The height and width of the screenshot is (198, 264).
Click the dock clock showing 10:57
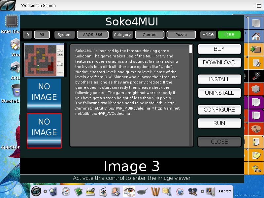225,191
